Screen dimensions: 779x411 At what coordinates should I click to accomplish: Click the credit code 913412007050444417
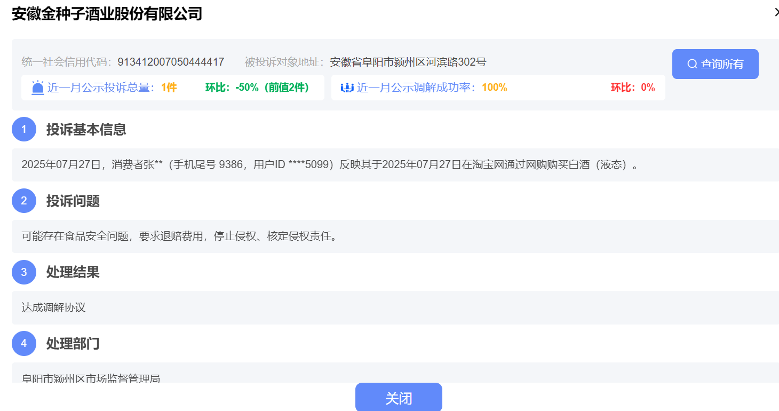171,62
